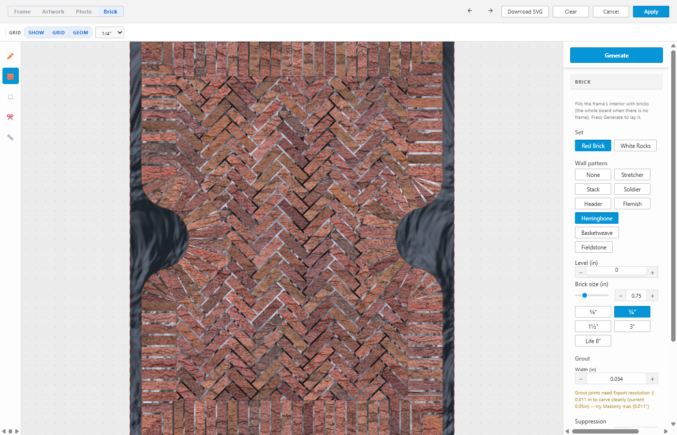Adjust the Brick size slider
The width and height of the screenshot is (677, 435).
[592, 295]
